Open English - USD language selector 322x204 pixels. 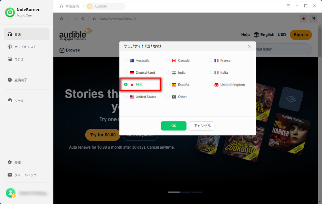pos(270,35)
